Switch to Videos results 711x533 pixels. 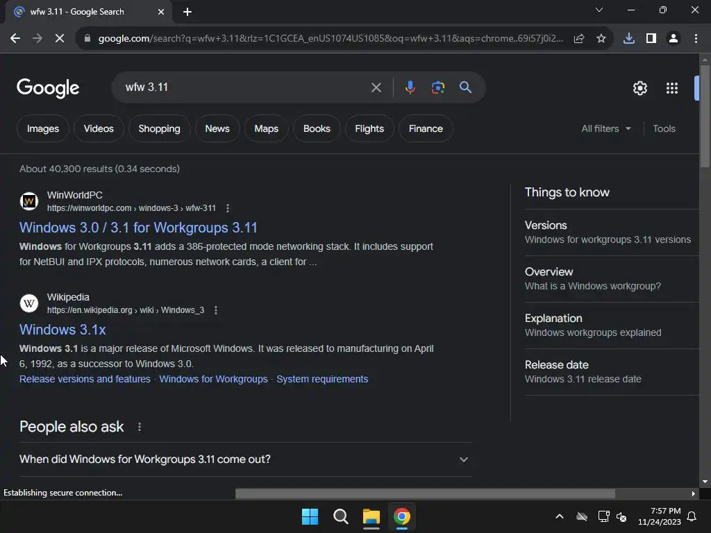[99, 128]
